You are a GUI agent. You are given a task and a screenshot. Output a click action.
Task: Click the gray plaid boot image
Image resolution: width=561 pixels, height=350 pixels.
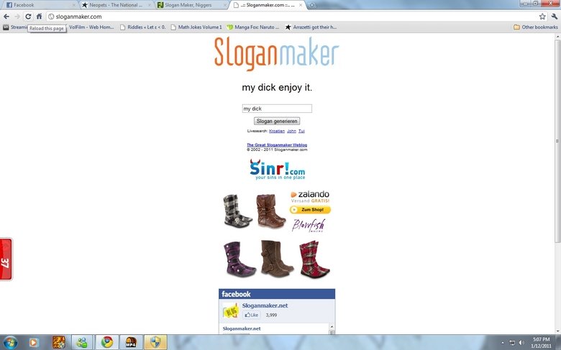pyautogui.click(x=237, y=211)
